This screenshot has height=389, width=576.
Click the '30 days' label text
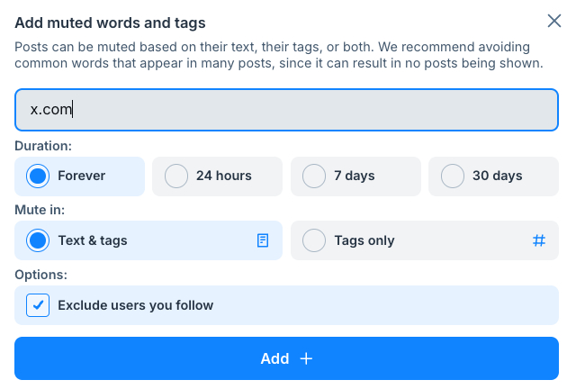click(498, 176)
